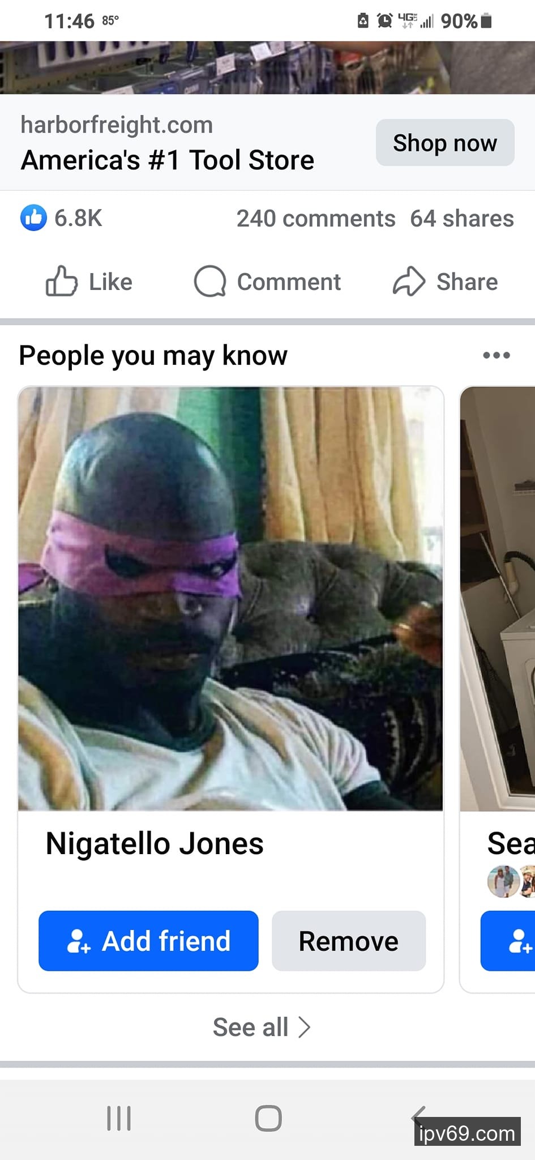Tap mutual friends avatars on second card
Viewport: 535px width, 1160px height.
511,881
